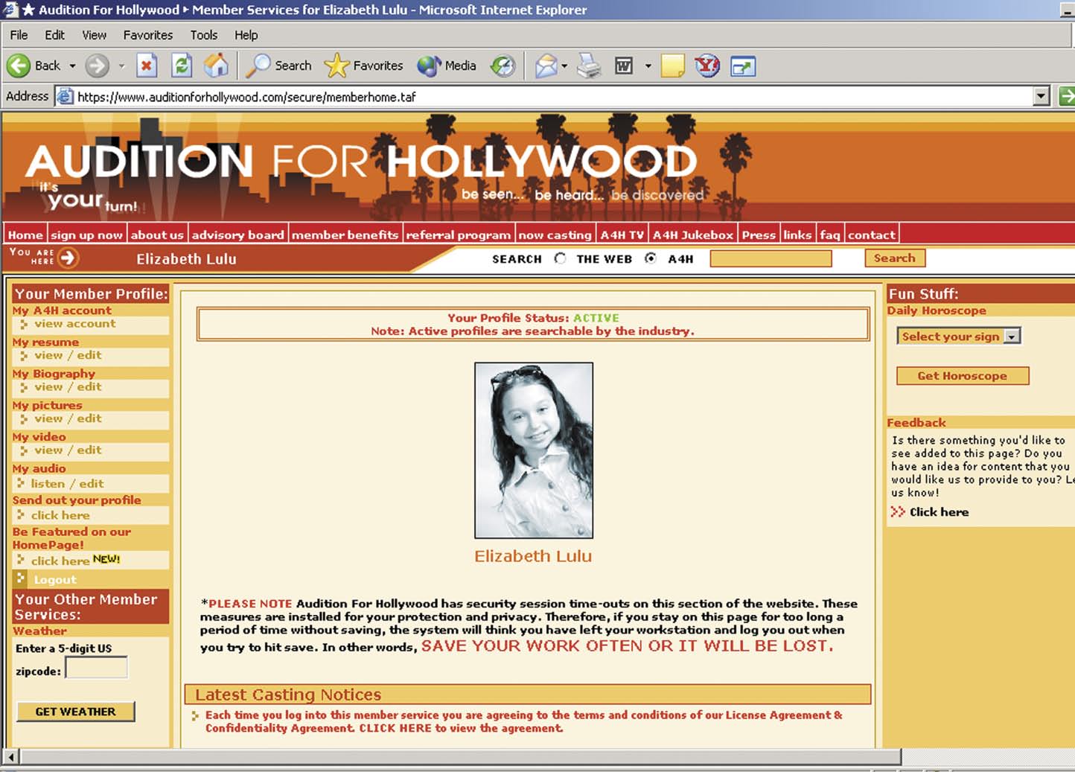Open the A4H TV tab
1075x772 pixels.
click(x=622, y=235)
